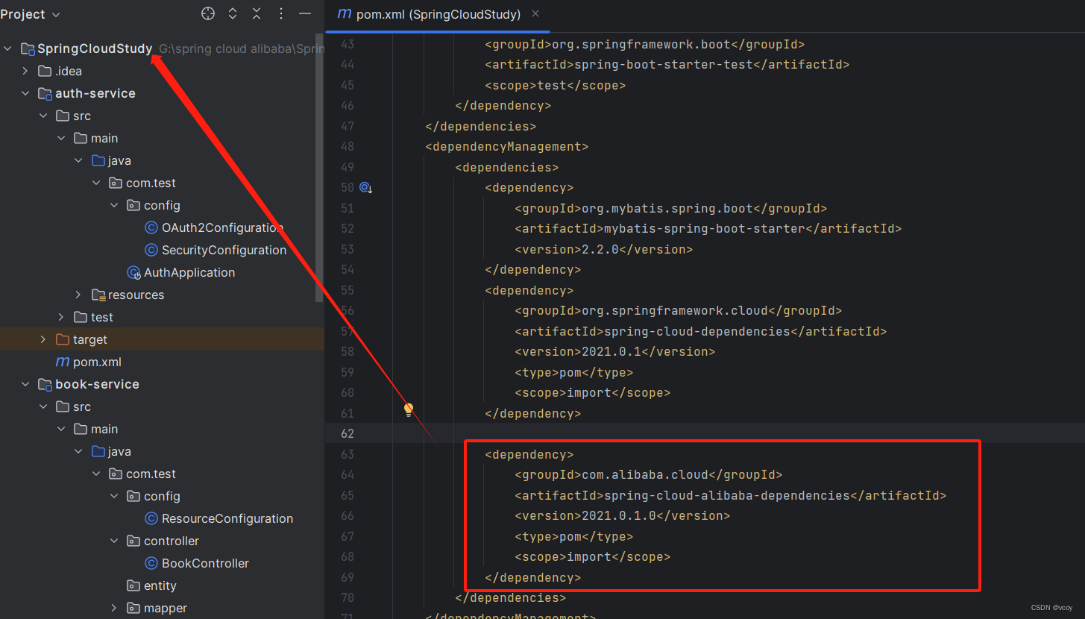The image size is (1085, 619).
Task: Expand the target folder
Action: (x=43, y=339)
